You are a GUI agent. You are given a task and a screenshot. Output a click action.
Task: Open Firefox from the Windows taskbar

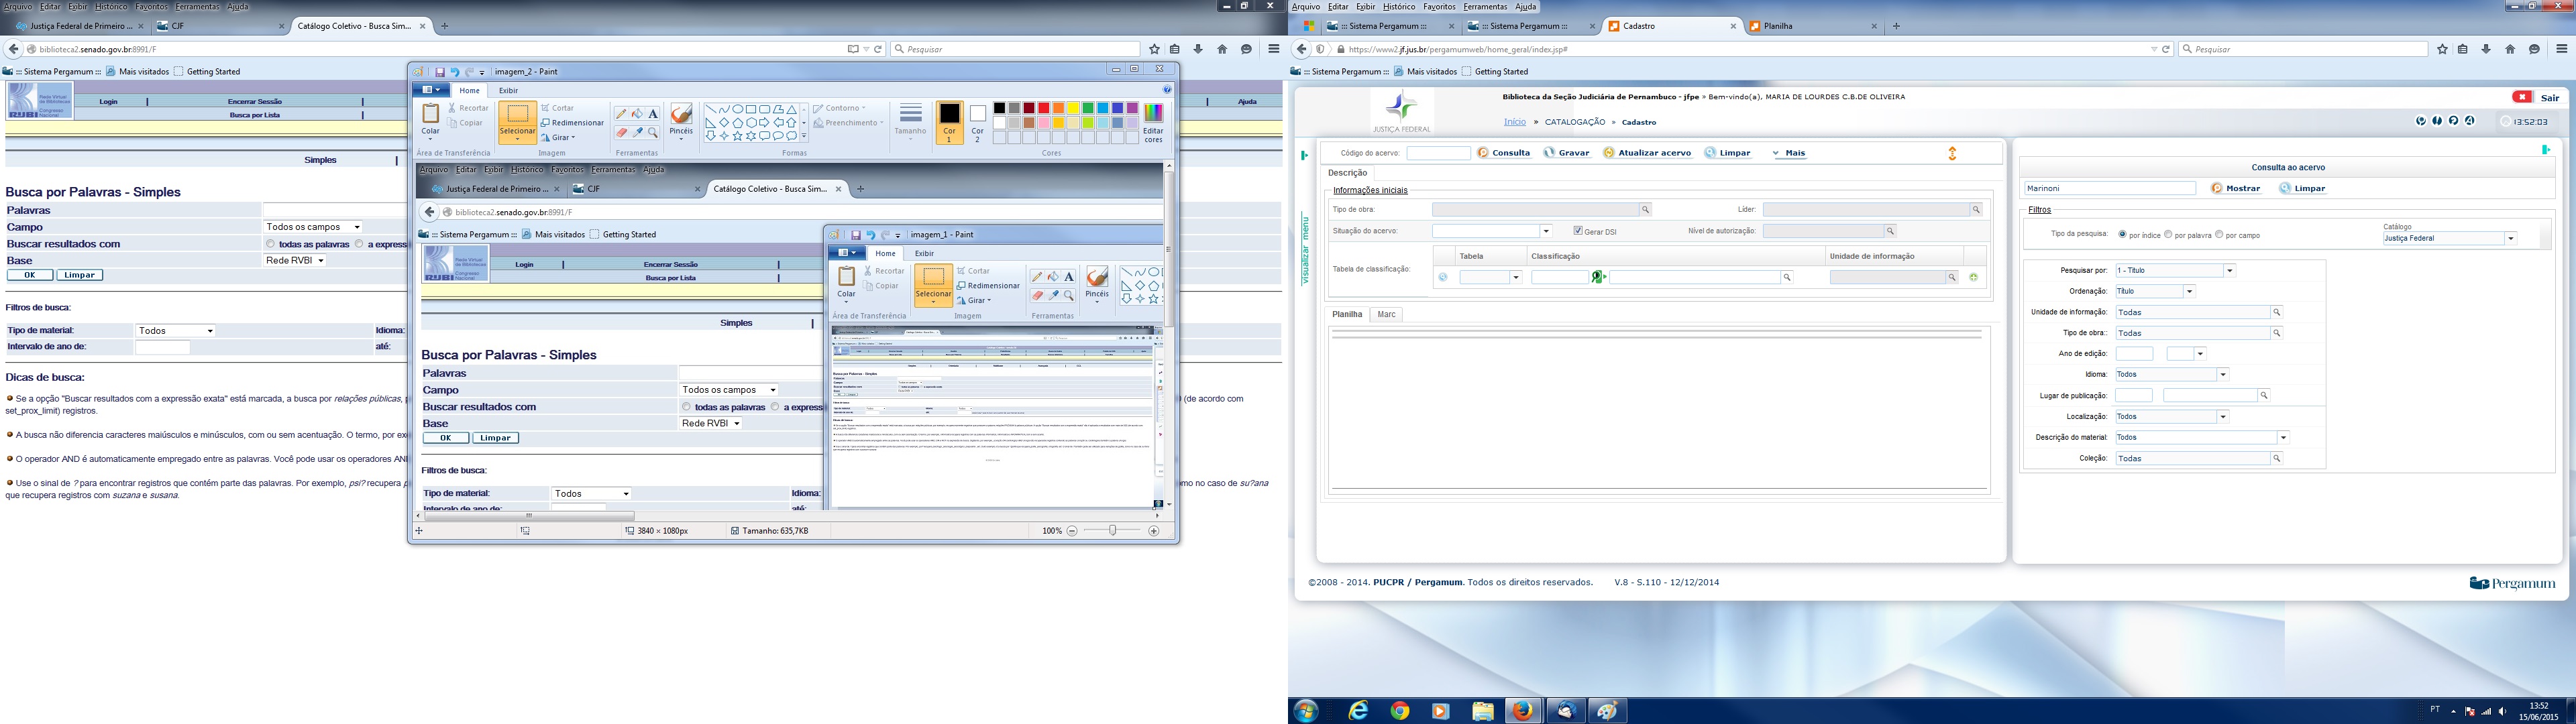pyautogui.click(x=1523, y=711)
